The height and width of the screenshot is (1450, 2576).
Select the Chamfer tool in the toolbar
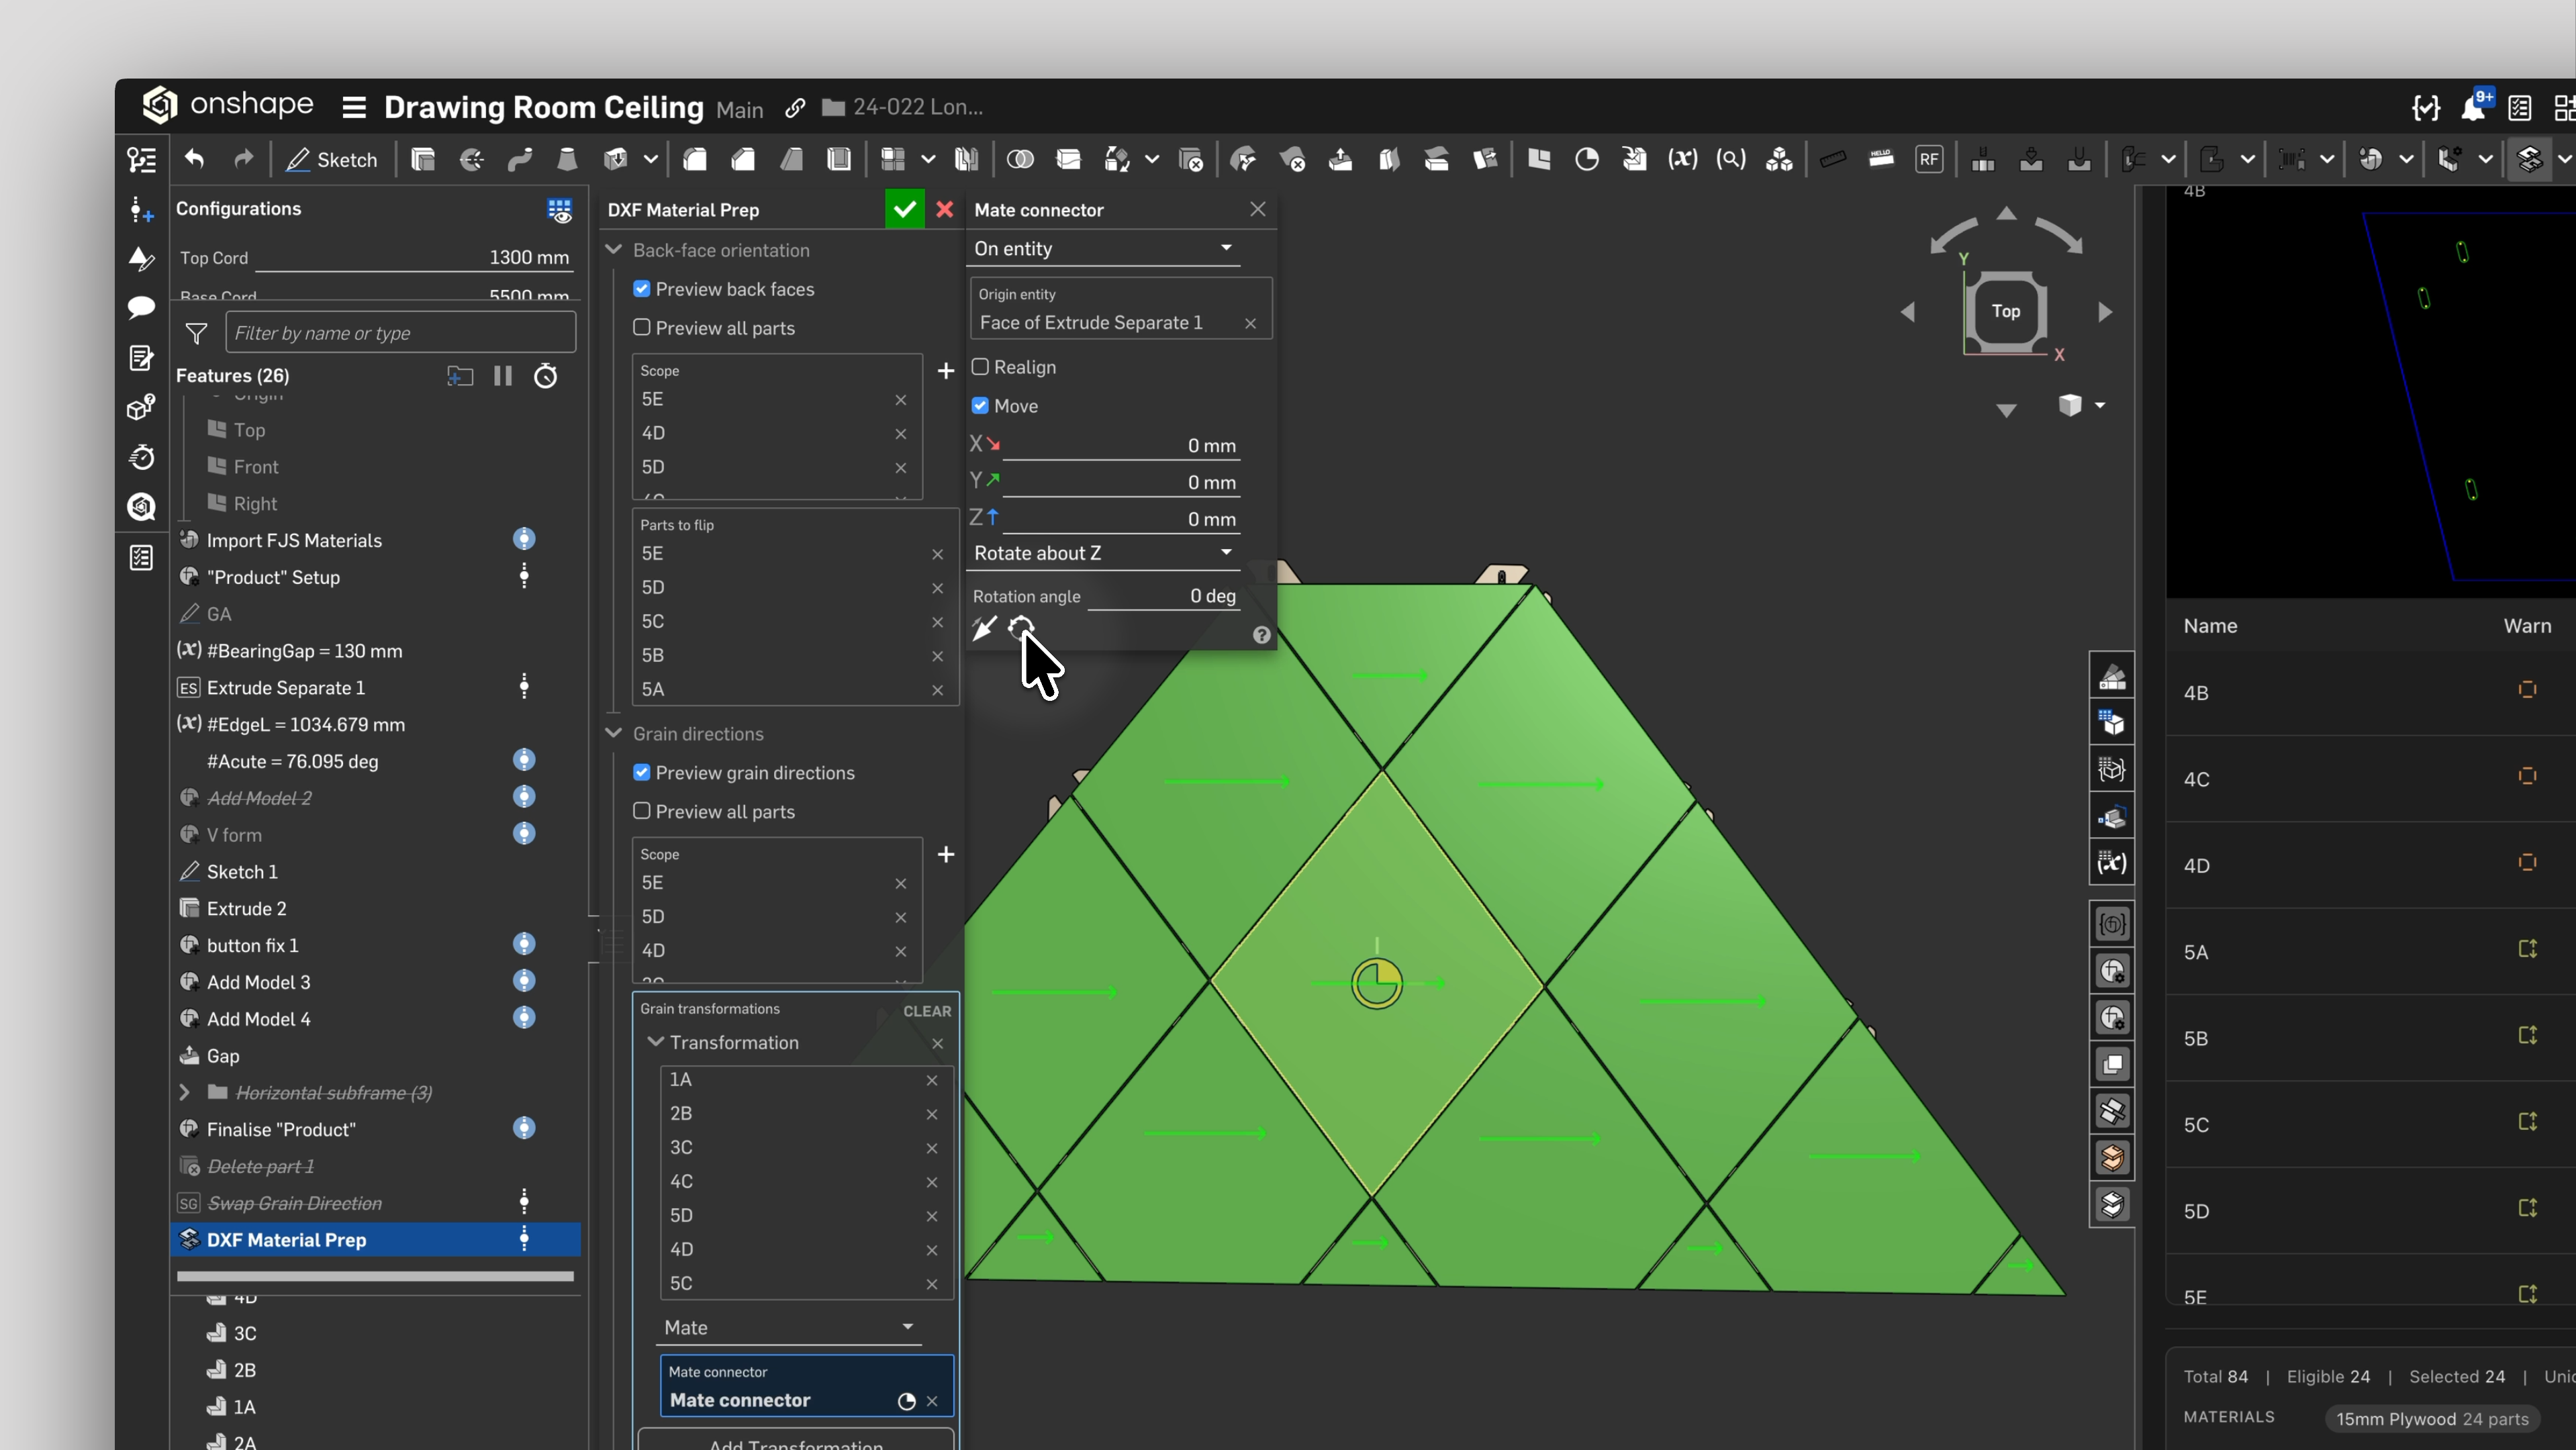743,159
